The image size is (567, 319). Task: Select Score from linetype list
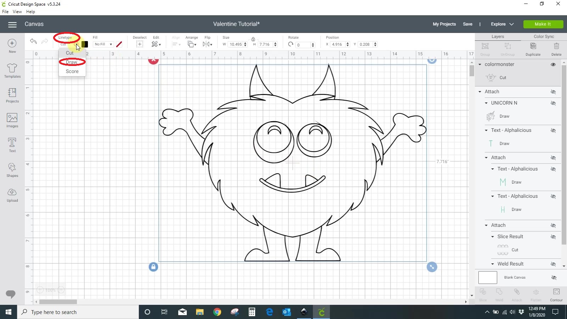pos(72,71)
